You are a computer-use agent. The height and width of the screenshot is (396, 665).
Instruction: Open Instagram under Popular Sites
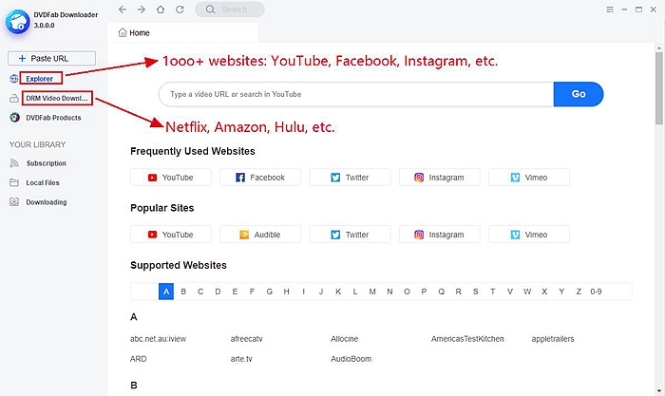coord(439,235)
